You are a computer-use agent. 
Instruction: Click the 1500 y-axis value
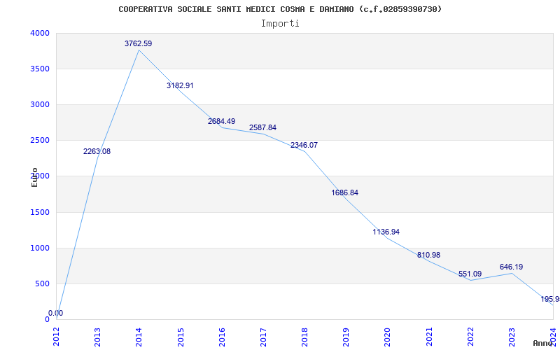click(40, 213)
